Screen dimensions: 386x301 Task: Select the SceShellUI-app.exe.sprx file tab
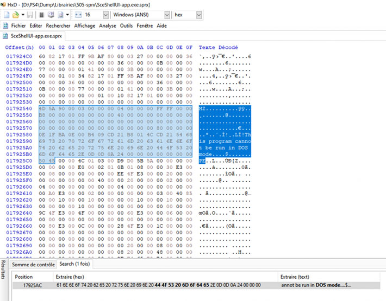[x=33, y=36]
